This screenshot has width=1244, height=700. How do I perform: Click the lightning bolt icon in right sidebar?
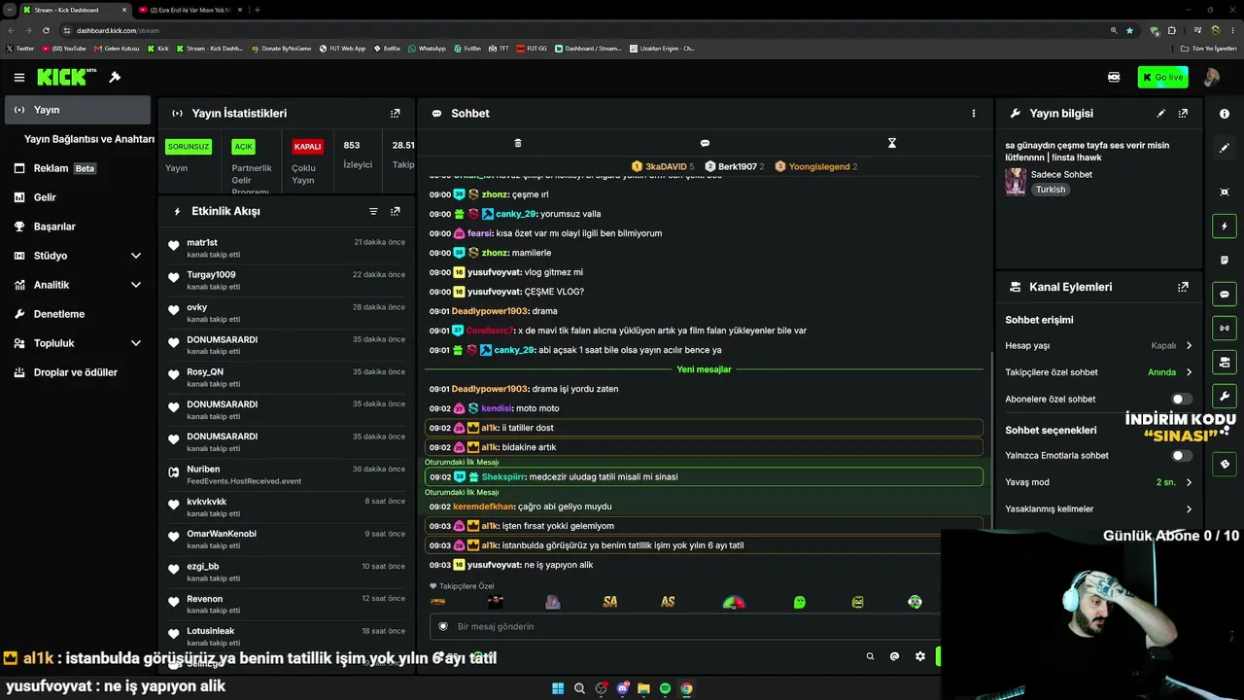pos(1225,227)
